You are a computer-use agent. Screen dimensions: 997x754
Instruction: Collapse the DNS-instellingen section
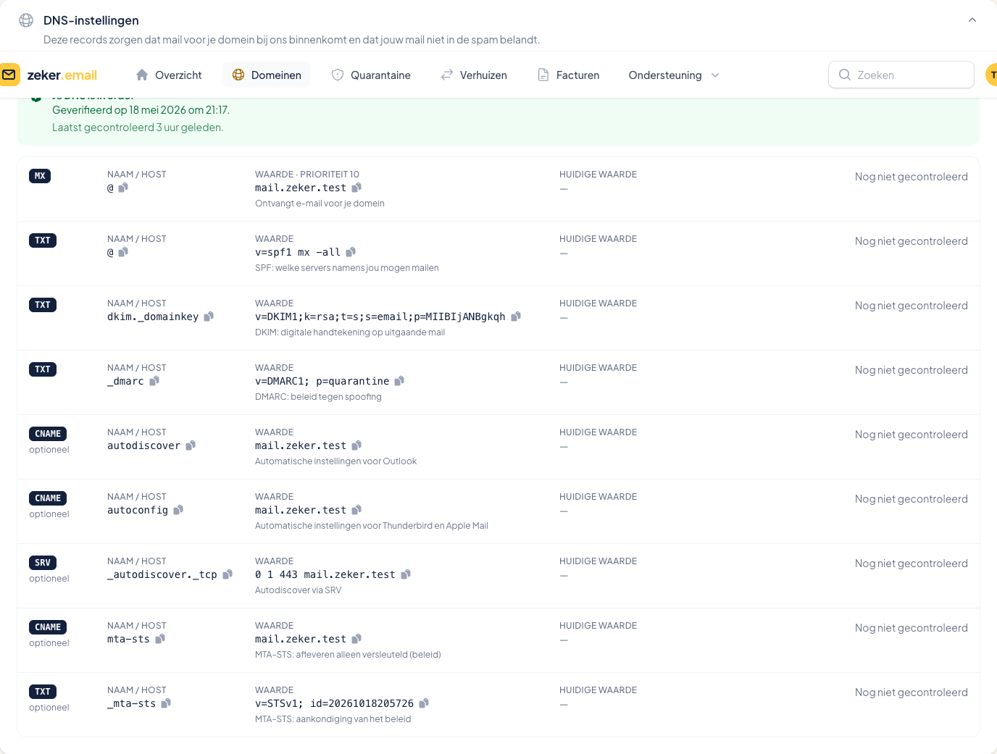[x=972, y=20]
